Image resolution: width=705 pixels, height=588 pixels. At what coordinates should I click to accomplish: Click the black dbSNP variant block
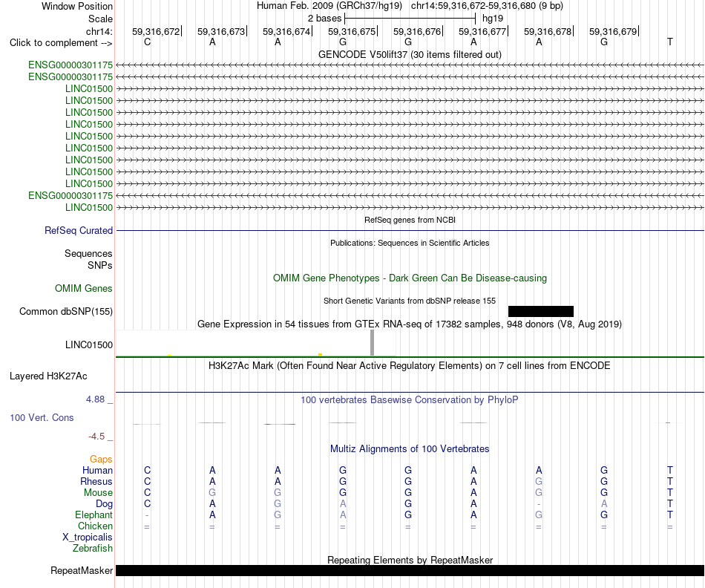coord(541,311)
